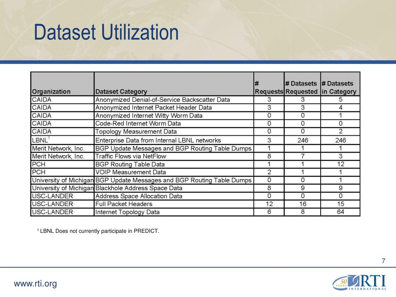The image size is (396, 297).
Task: Click the www.rti.org link
Action: (x=35, y=283)
